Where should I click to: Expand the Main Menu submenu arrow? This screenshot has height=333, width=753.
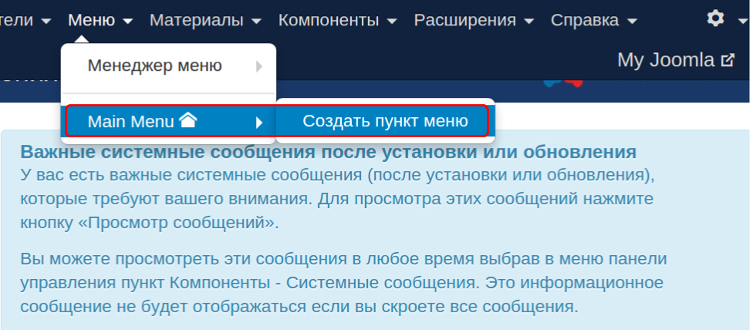pyautogui.click(x=259, y=122)
